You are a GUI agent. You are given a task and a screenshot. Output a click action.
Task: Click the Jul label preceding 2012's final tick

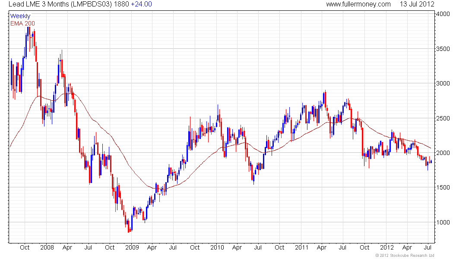427,247
